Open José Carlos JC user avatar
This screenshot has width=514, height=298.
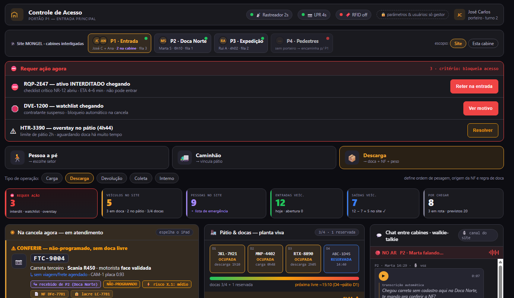(x=460, y=15)
